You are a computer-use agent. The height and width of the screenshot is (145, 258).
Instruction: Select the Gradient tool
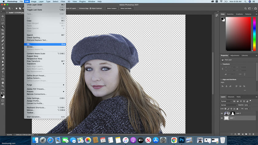pos(3,58)
